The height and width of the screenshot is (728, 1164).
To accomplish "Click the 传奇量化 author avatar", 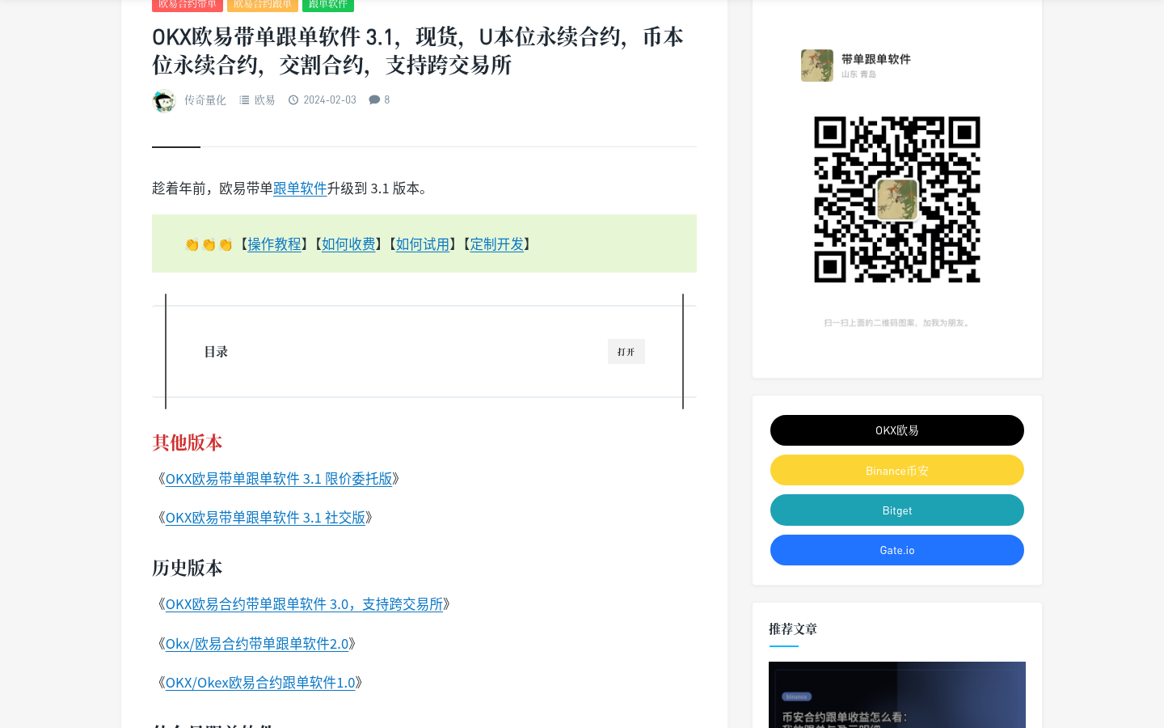I will click(164, 100).
